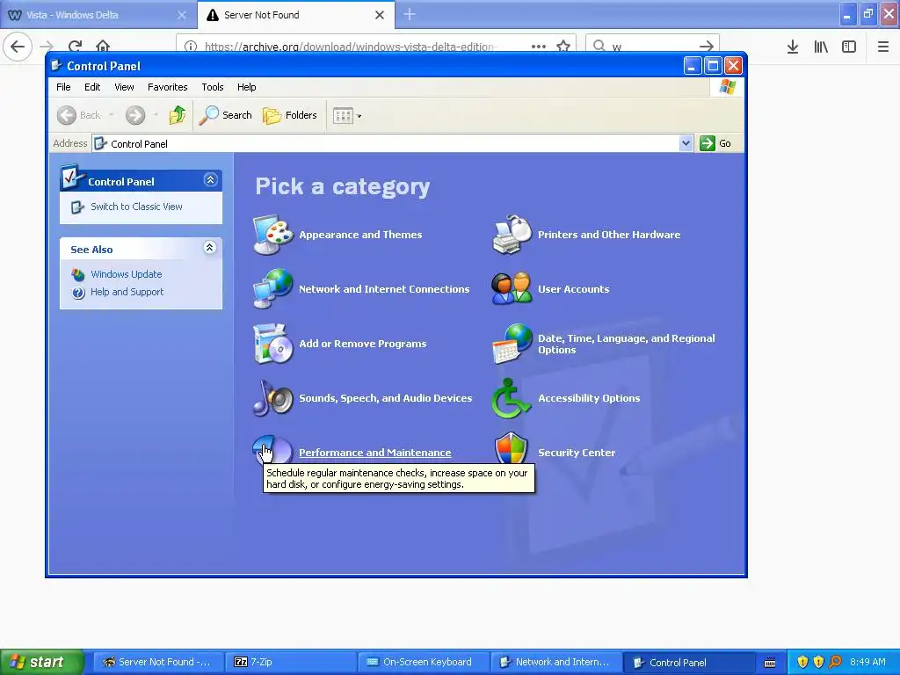This screenshot has width=900, height=675.
Task: Click the keyboard icon in the taskbar tray
Action: coord(770,663)
